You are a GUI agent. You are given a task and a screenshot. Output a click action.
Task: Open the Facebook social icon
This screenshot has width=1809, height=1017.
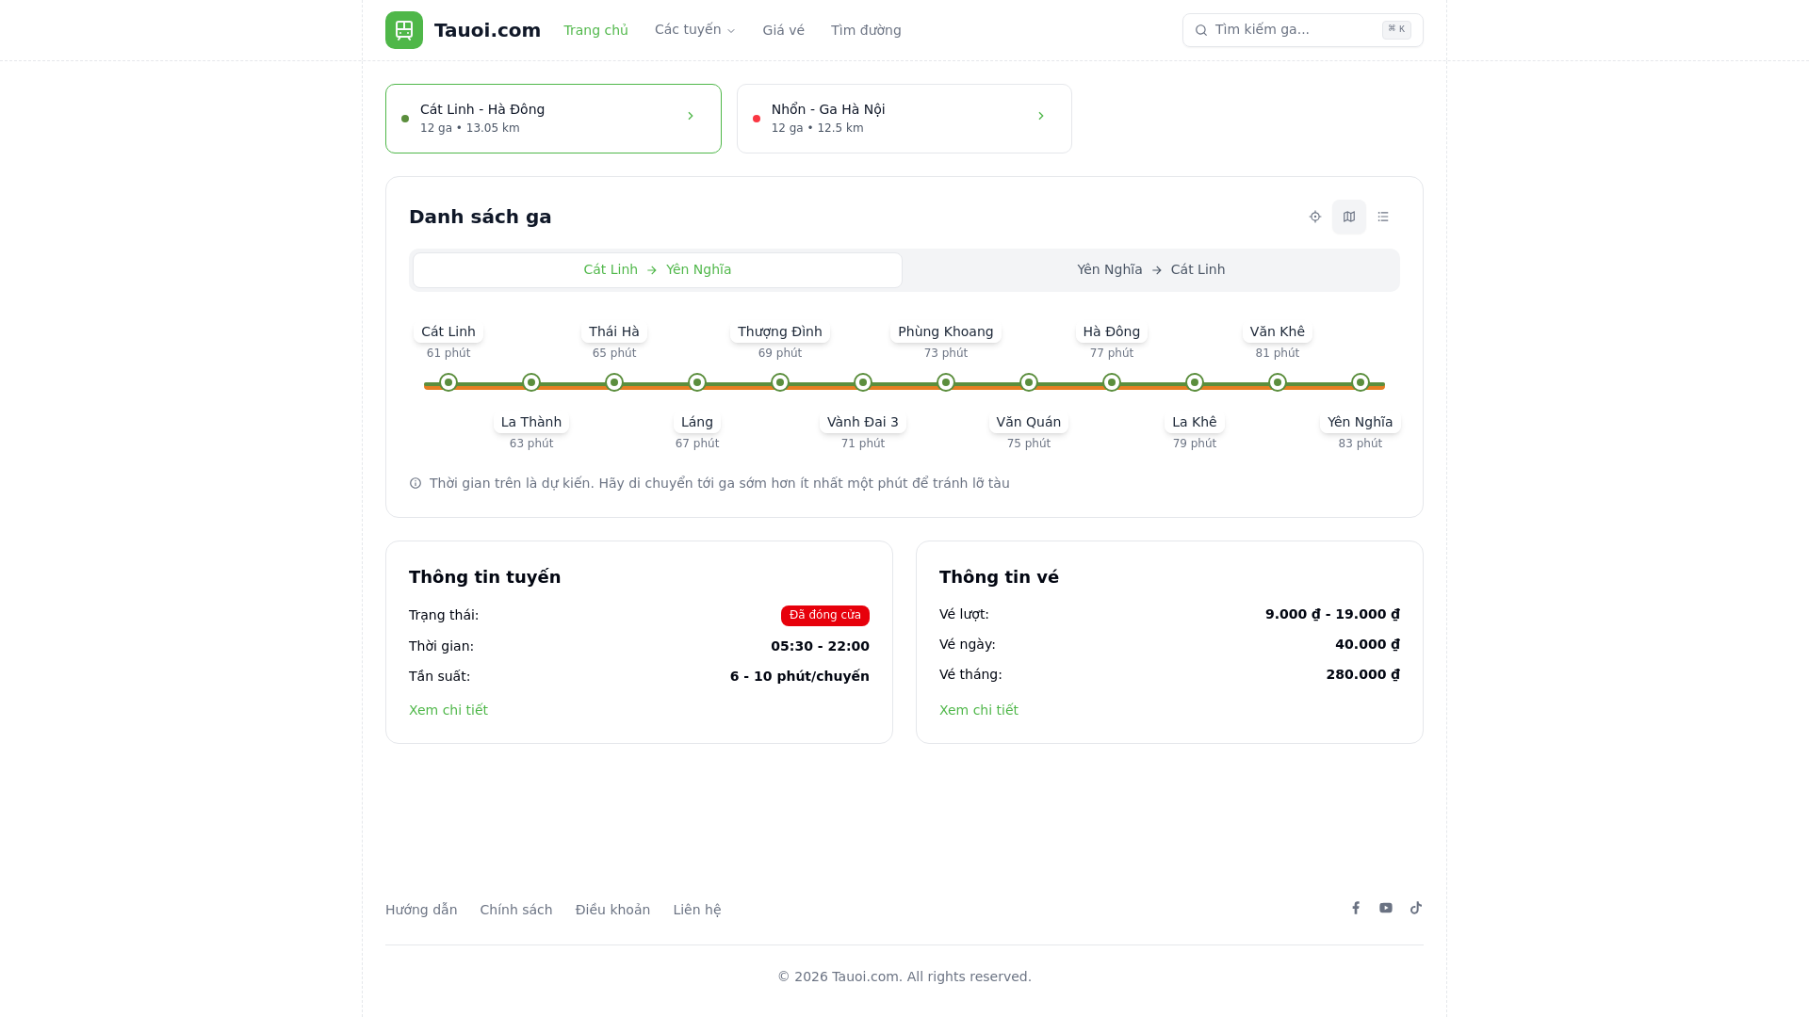(x=1356, y=908)
